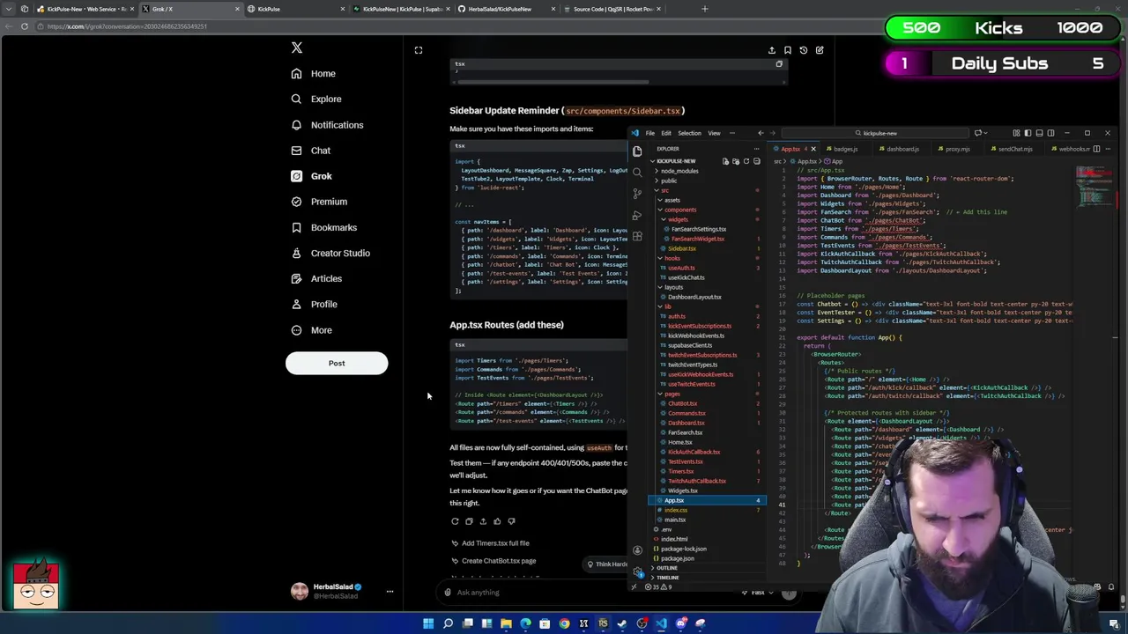This screenshot has height=634, width=1128.
Task: Open the Source Control view in VS Code
Action: pos(637,194)
